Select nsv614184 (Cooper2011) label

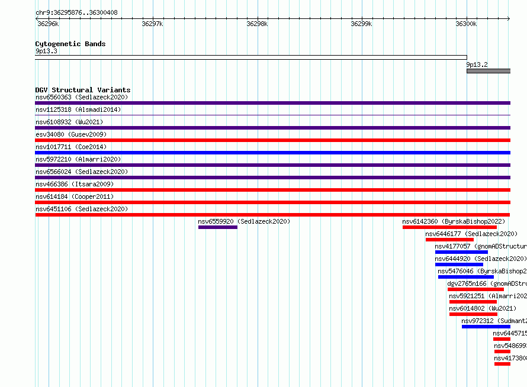75,196
